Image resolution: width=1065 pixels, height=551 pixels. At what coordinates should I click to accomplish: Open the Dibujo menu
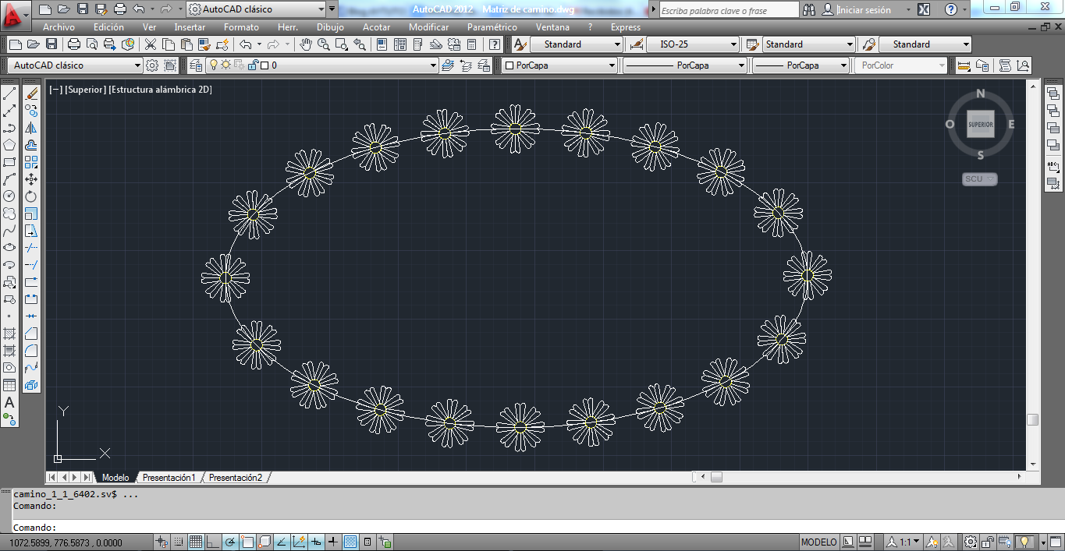(x=330, y=26)
